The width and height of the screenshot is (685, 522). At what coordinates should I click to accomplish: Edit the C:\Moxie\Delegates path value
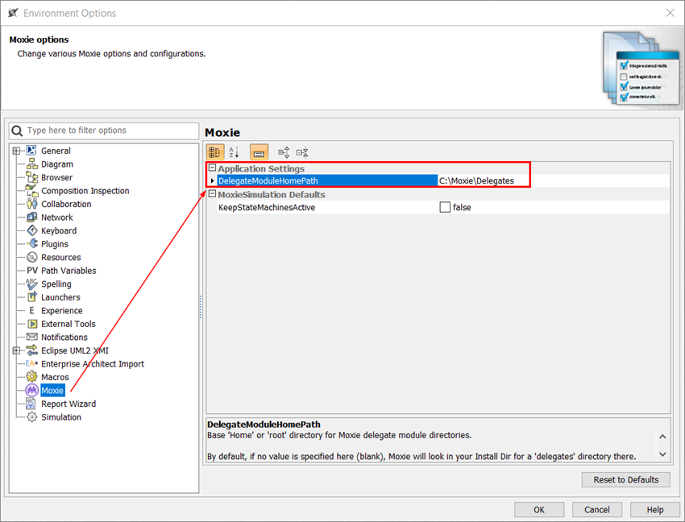pyautogui.click(x=554, y=180)
